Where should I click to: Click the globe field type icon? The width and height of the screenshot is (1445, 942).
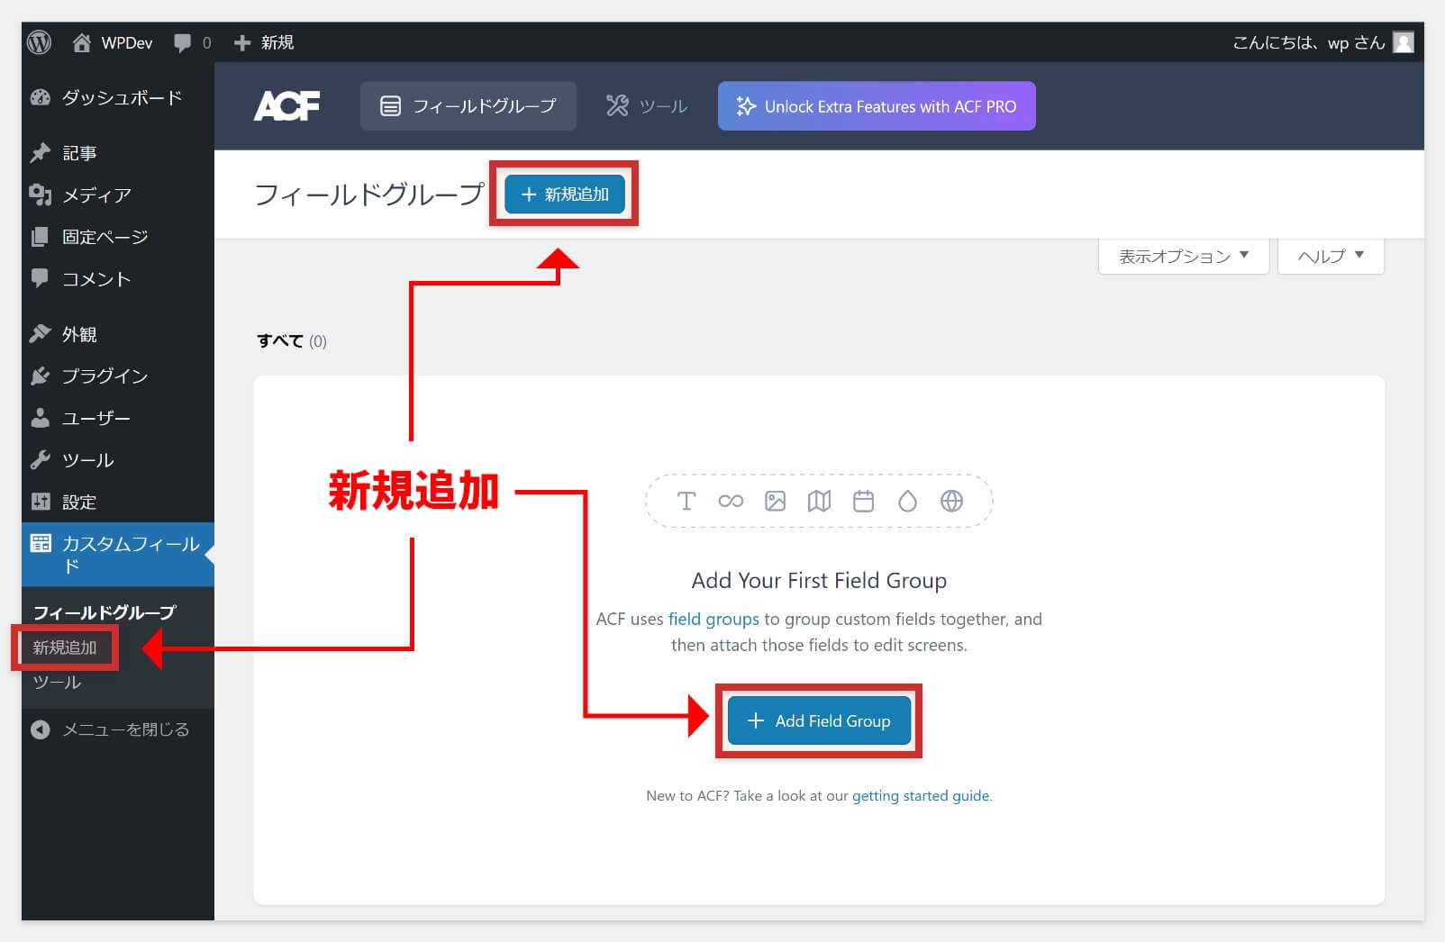pyautogui.click(x=951, y=501)
